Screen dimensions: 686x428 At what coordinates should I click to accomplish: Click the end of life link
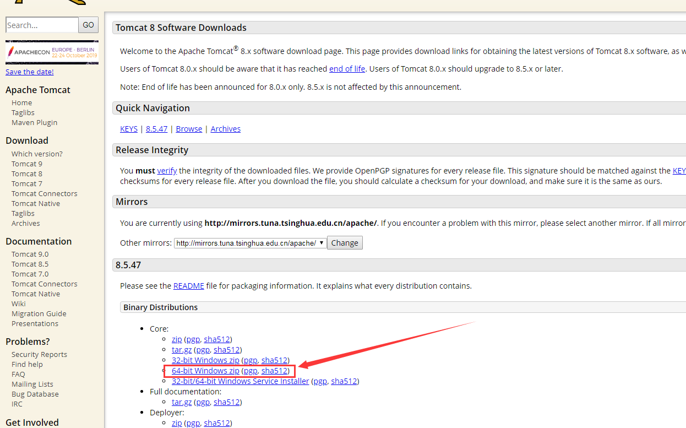coord(347,69)
